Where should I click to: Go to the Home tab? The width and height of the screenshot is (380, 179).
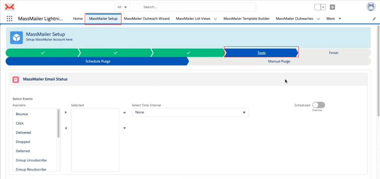coord(78,19)
